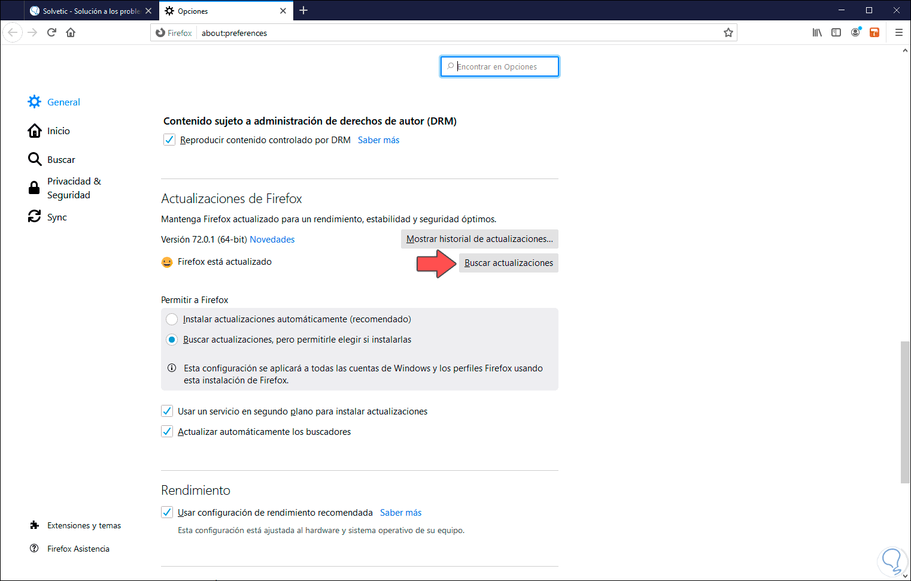Toggle Actualizar automáticamente los buscadores checkbox
This screenshot has width=911, height=581.
(x=167, y=432)
